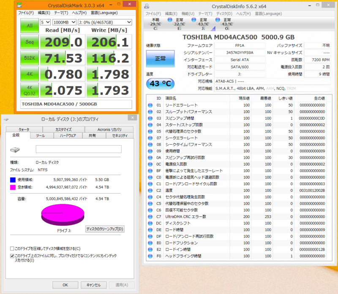Viewport: 338px width, 294px height.
Task: Click the CrystalDiskMark app icon in title bar
Action: point(19,5)
